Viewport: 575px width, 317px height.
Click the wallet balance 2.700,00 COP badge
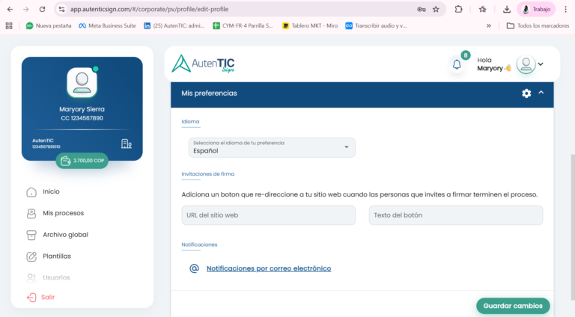[82, 160]
